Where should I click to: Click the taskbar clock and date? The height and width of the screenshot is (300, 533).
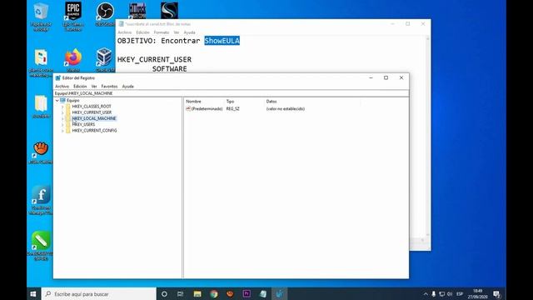[477, 294]
